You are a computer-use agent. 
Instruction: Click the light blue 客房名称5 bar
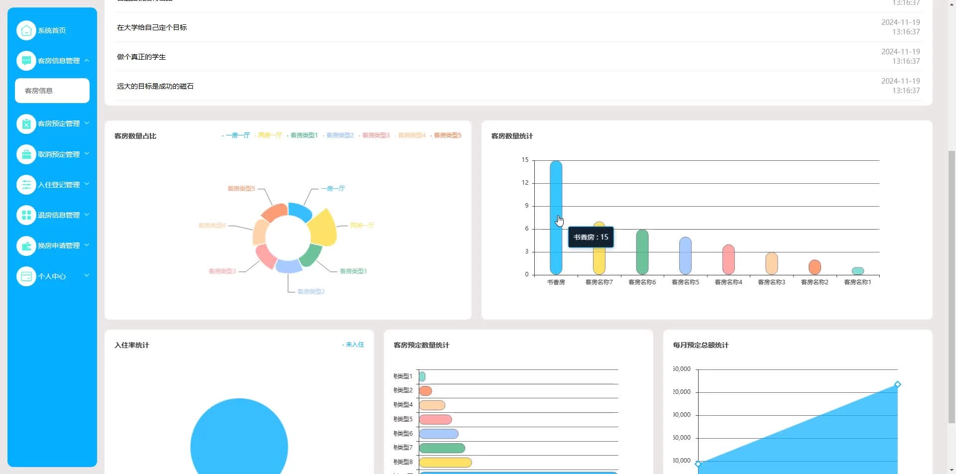(x=686, y=256)
